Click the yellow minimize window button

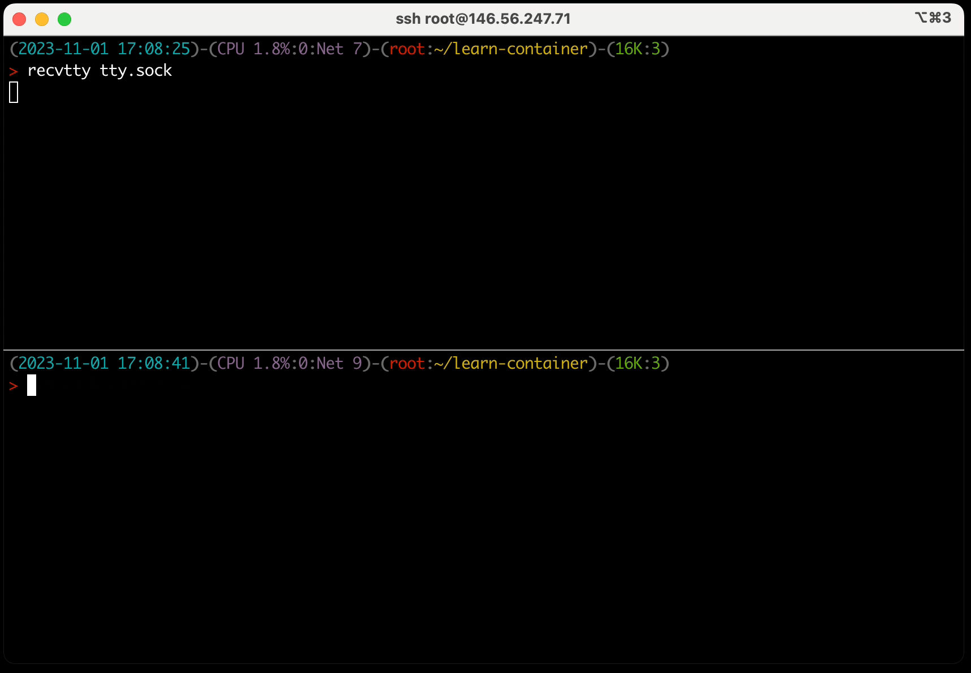pyautogui.click(x=42, y=19)
